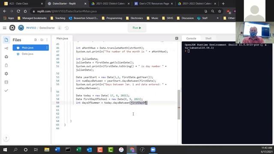
Task: Go back in browser history
Action: (5, 11)
